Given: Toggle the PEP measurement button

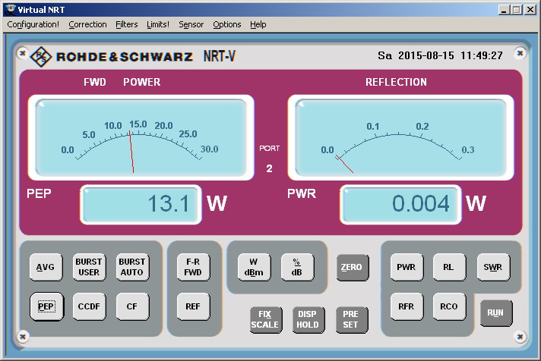Looking at the screenshot, I should click(x=46, y=306).
